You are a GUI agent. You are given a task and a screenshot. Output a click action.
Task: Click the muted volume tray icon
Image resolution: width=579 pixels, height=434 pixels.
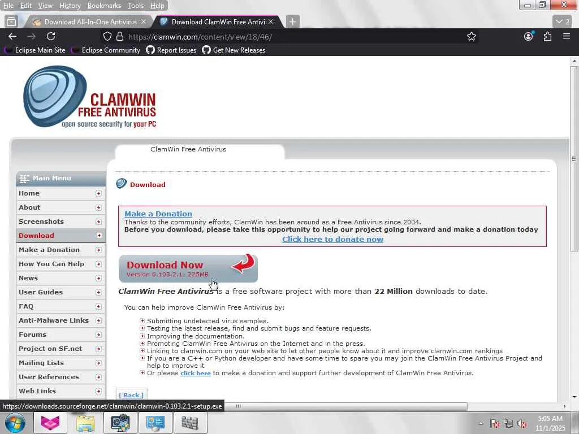(x=522, y=424)
